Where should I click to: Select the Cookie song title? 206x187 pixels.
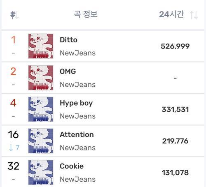pyautogui.click(x=72, y=166)
